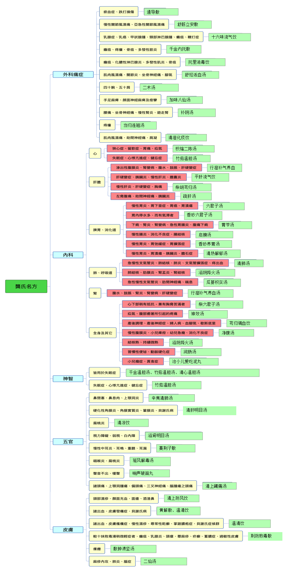Select the 胃苓汤 formula node

[235, 225]
